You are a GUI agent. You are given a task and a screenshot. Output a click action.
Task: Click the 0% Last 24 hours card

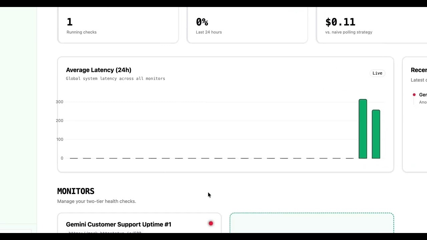coord(247,25)
